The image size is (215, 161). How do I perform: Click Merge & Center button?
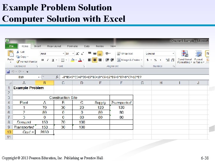point(128,60)
